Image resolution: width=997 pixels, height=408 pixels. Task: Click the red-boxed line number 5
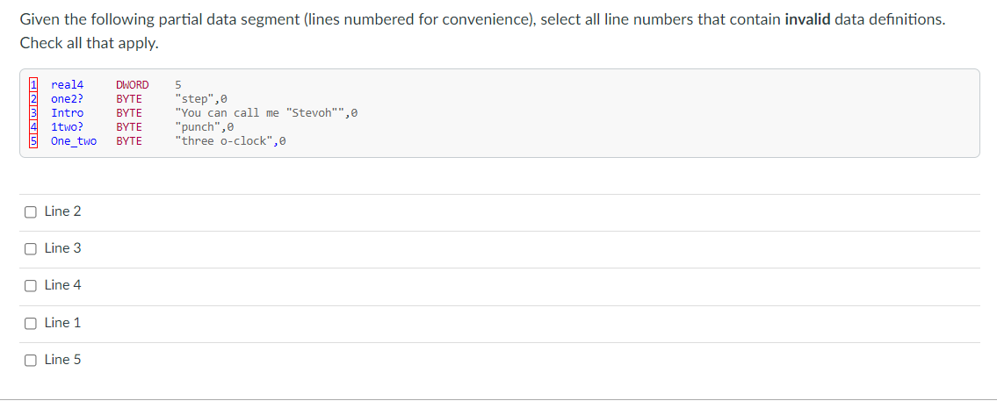coord(33,141)
